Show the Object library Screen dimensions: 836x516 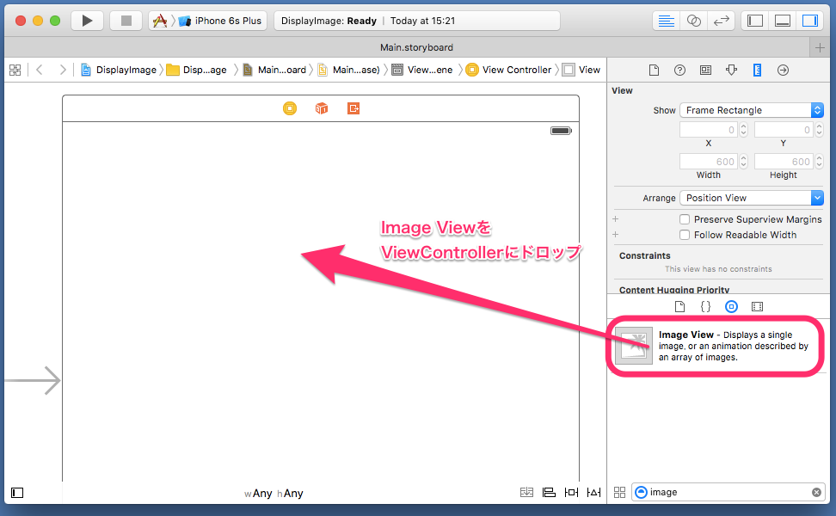click(x=731, y=306)
